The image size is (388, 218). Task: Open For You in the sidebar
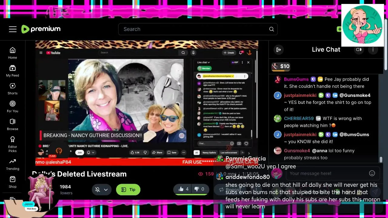(x=12, y=107)
